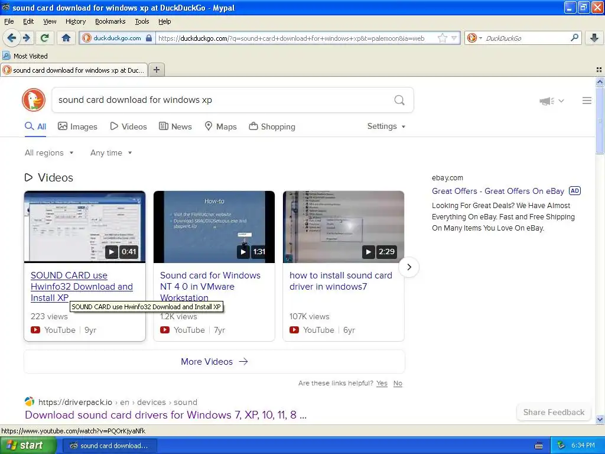This screenshot has height=454, width=605.
Task: Open the driverpack.io sound card drivers result
Action: click(166, 415)
